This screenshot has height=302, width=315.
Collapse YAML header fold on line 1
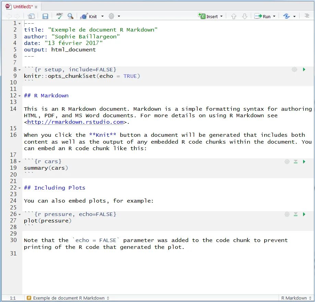20,24
